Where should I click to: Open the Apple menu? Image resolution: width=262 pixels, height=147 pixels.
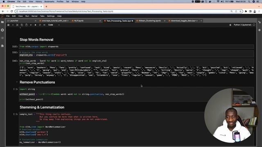pos(4,2)
